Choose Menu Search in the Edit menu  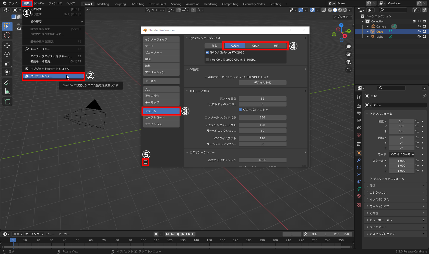click(x=54, y=49)
